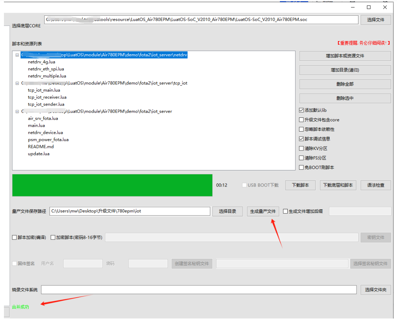Screen dimensions: 397x322
Task: Click 语法检查 button
Action: coord(375,185)
